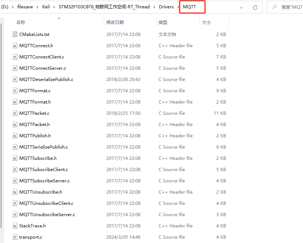Click the transport.c source file icon

pyautogui.click(x=15, y=237)
